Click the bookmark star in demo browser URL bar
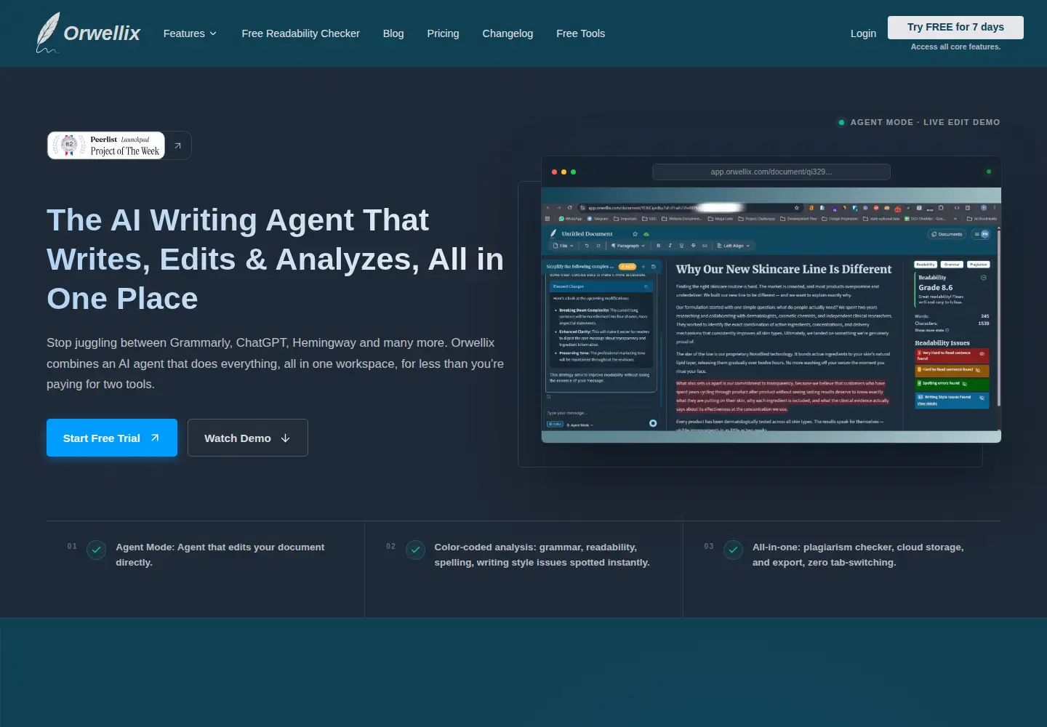Viewport: 1047px width, 727px height. point(797,208)
